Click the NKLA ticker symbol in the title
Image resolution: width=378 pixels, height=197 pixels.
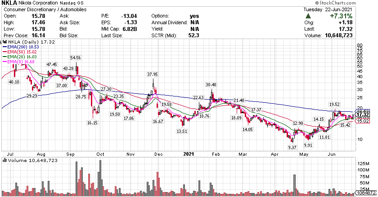pyautogui.click(x=9, y=3)
